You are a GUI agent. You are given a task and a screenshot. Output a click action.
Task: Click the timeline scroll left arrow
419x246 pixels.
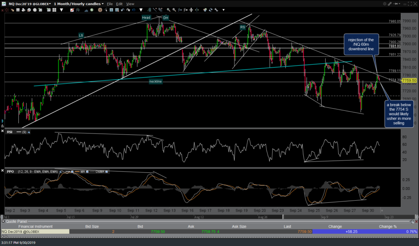[2, 217]
